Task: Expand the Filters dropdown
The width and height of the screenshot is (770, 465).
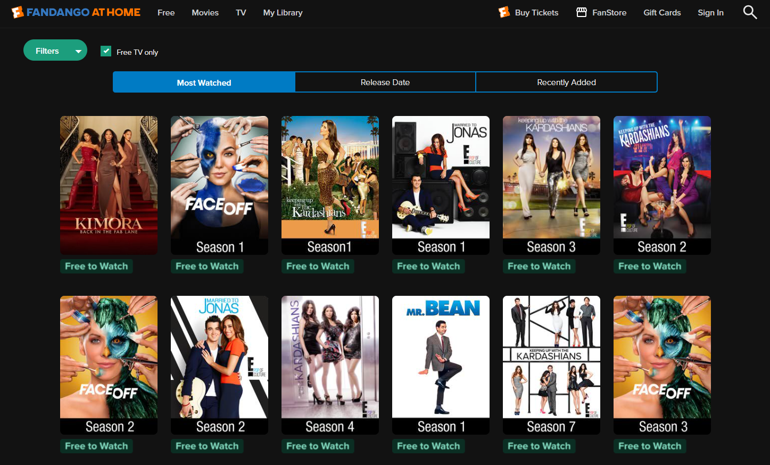Action: click(x=55, y=51)
